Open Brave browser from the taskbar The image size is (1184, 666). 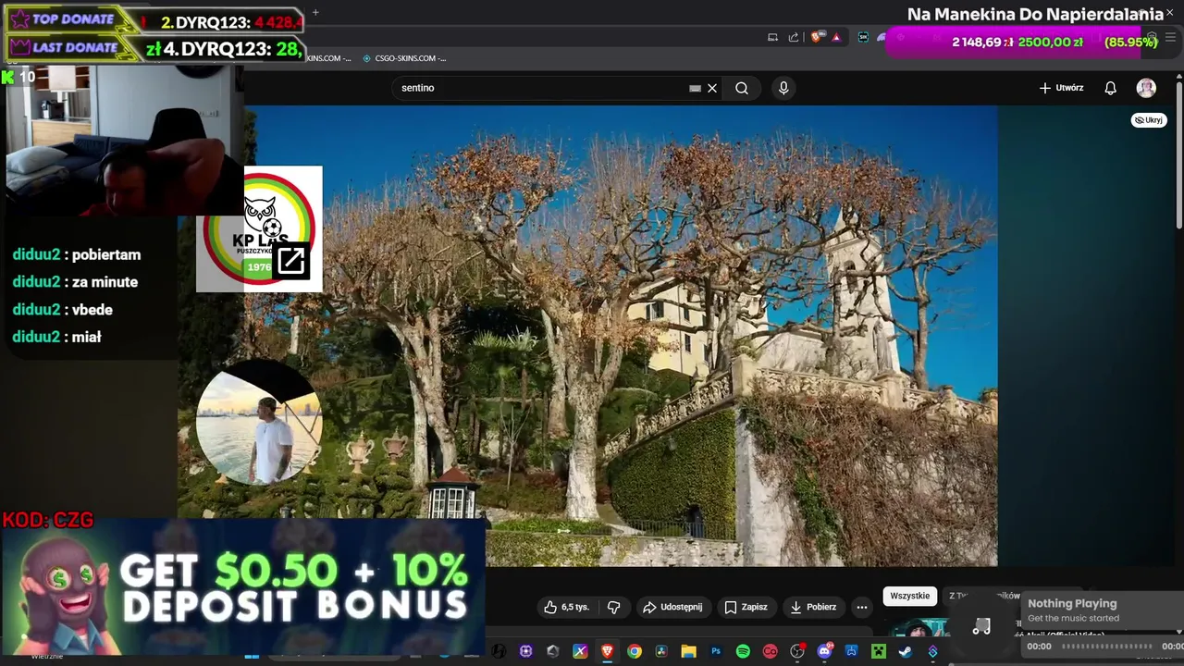click(608, 651)
